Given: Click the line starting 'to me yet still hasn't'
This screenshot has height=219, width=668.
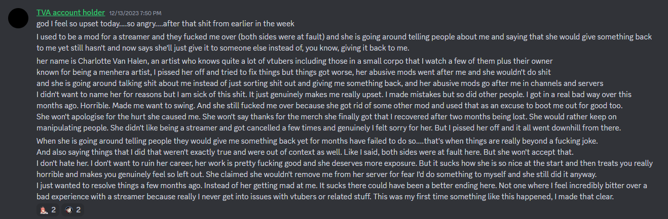Looking at the screenshot, I should tap(222, 48).
